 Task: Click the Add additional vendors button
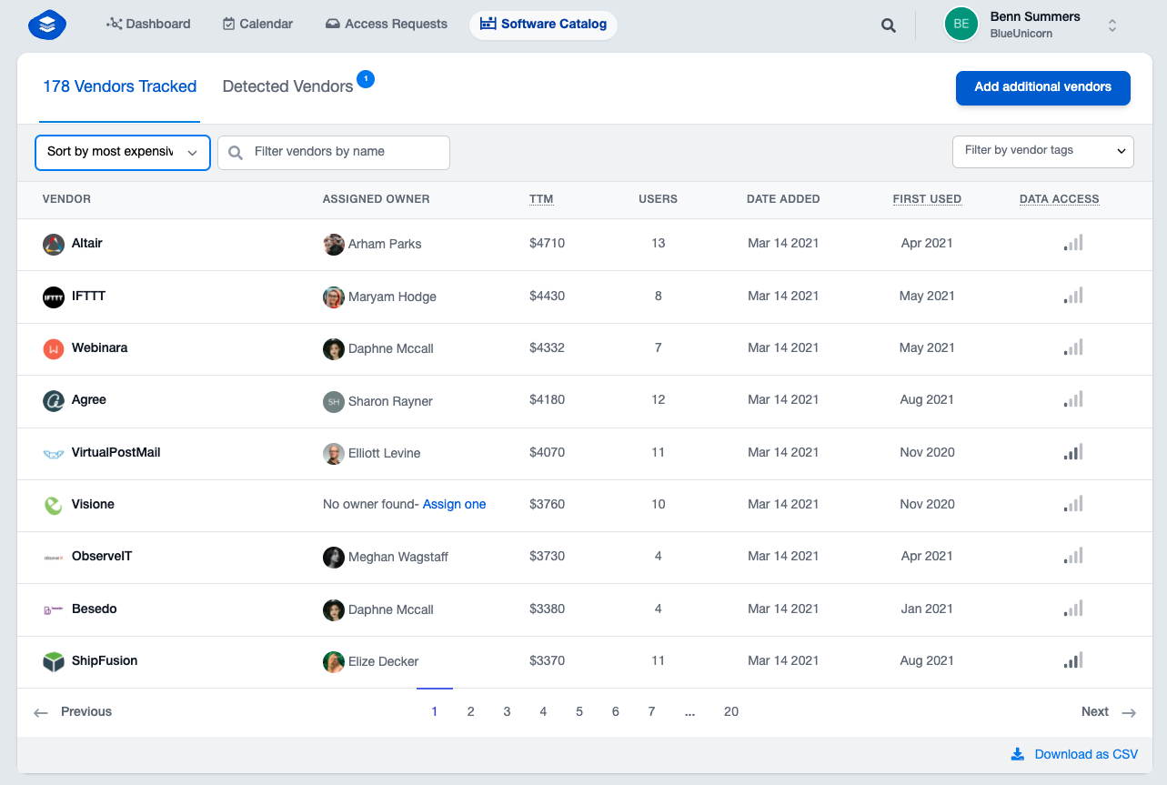point(1043,87)
